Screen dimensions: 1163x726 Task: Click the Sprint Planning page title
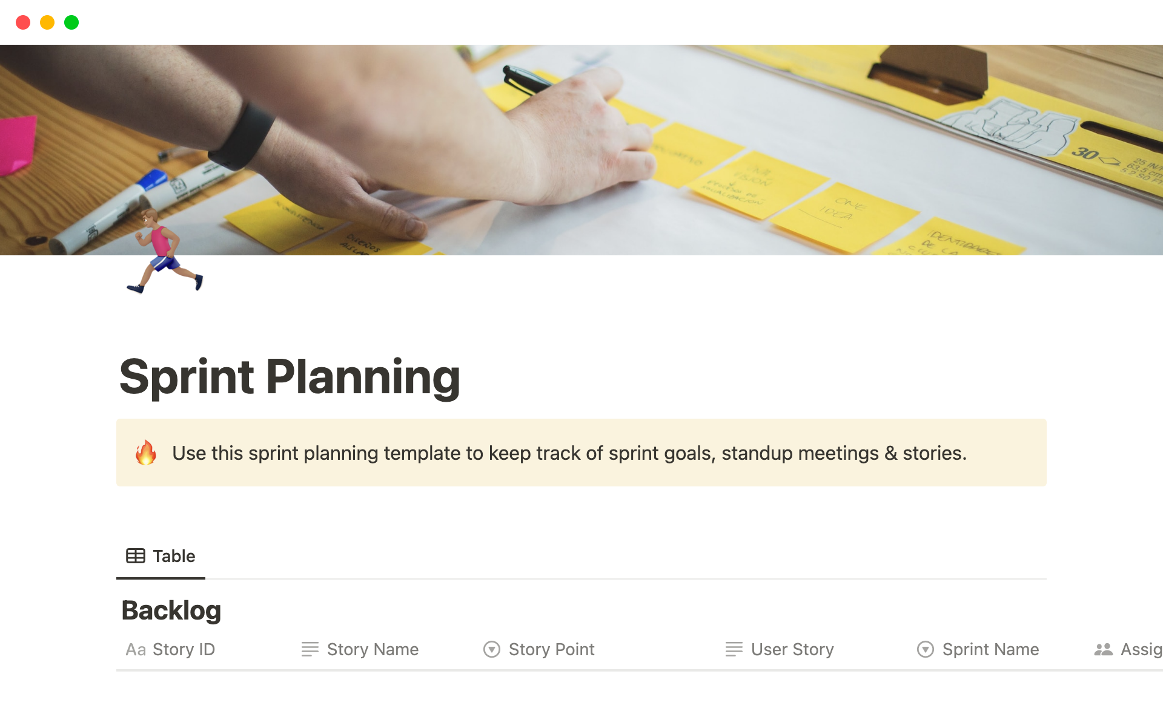[x=290, y=377]
